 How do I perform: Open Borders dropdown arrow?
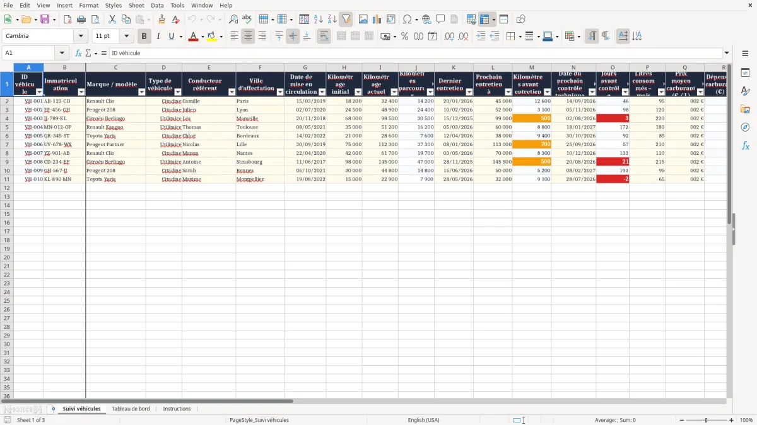(519, 37)
